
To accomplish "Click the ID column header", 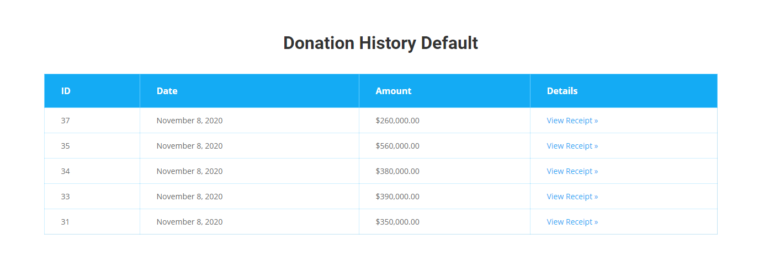I will (66, 91).
